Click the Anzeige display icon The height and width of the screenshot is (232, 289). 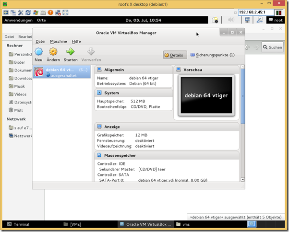[99, 127]
